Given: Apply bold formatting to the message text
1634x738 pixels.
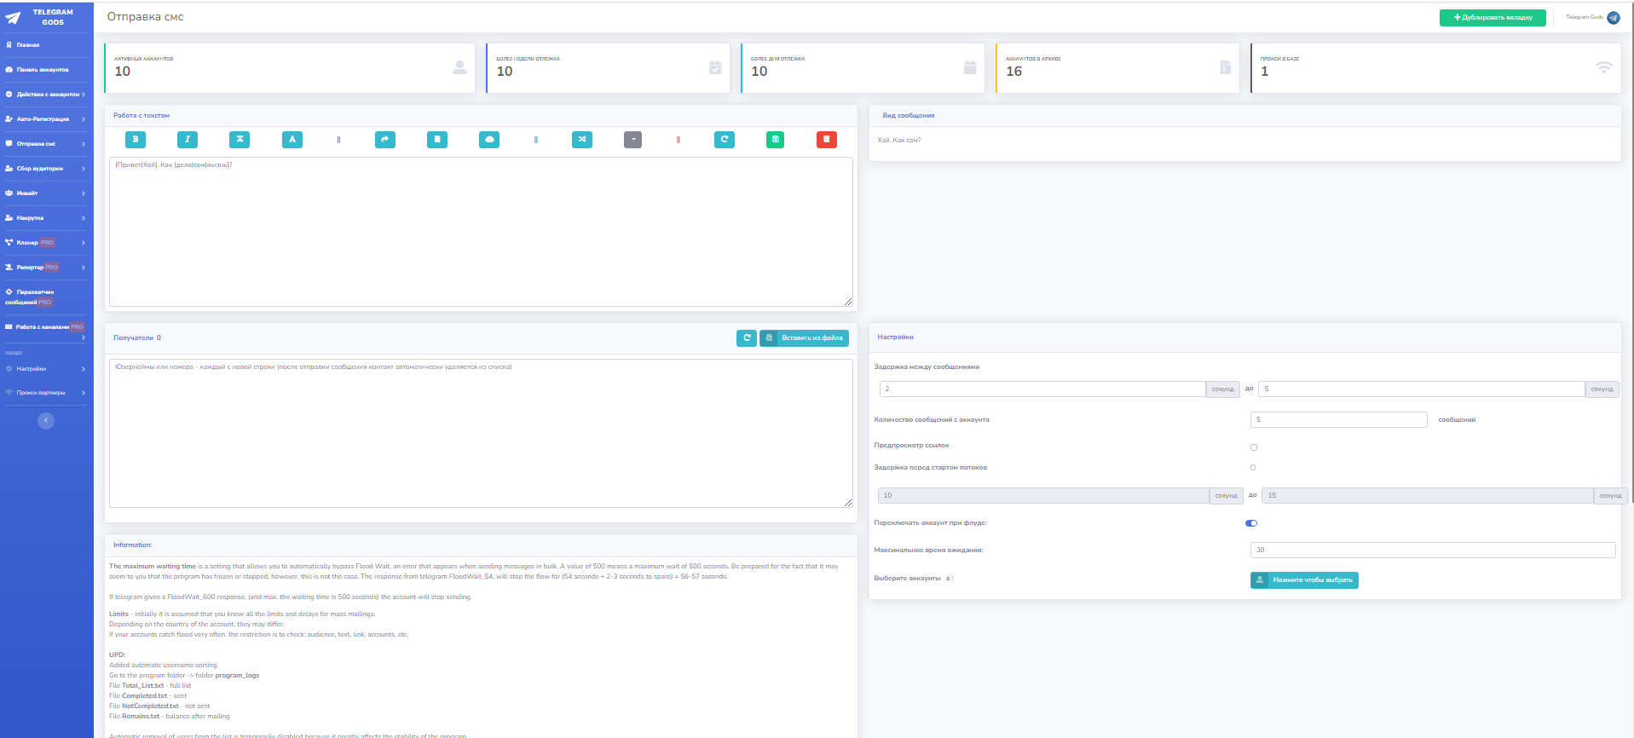Looking at the screenshot, I should point(135,140).
